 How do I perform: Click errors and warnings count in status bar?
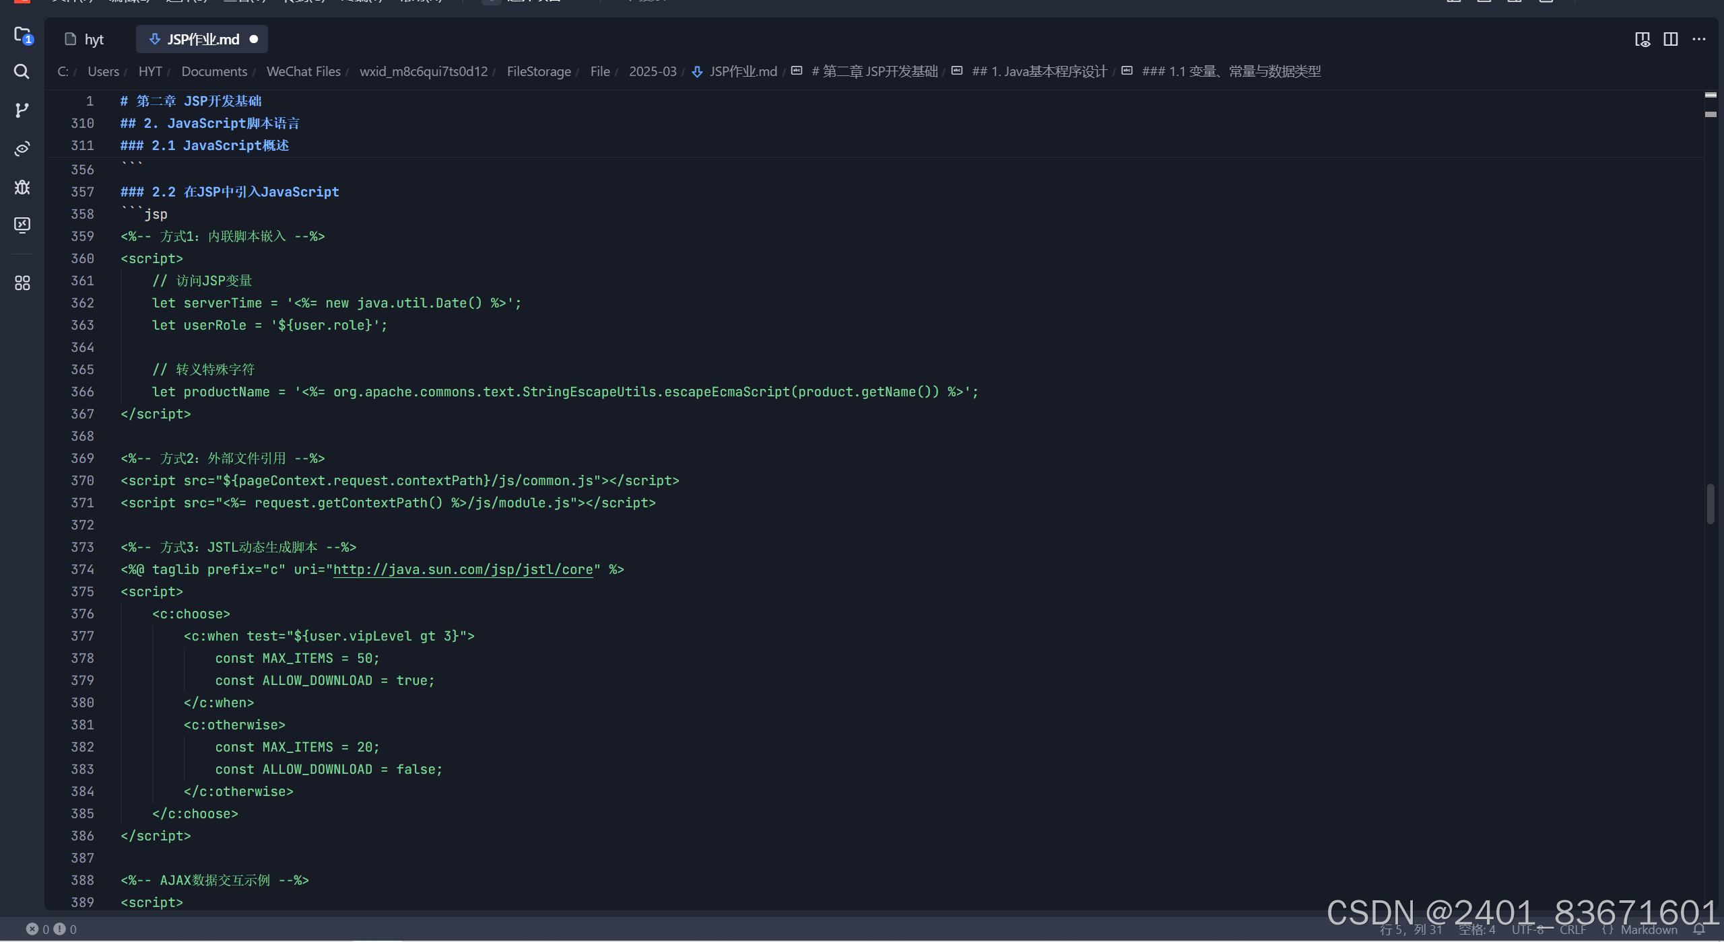click(51, 929)
